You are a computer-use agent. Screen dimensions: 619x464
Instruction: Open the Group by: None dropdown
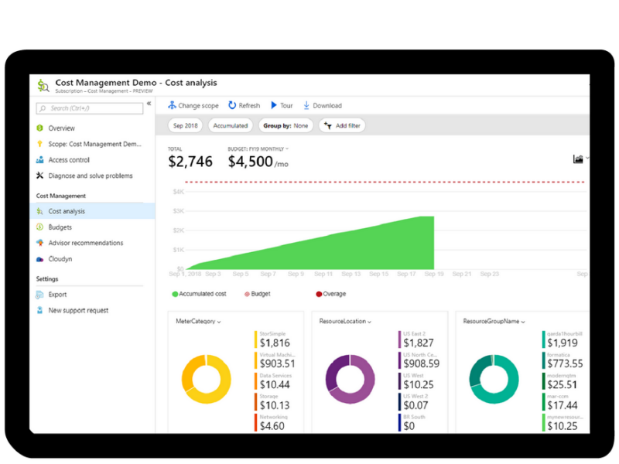click(x=286, y=125)
